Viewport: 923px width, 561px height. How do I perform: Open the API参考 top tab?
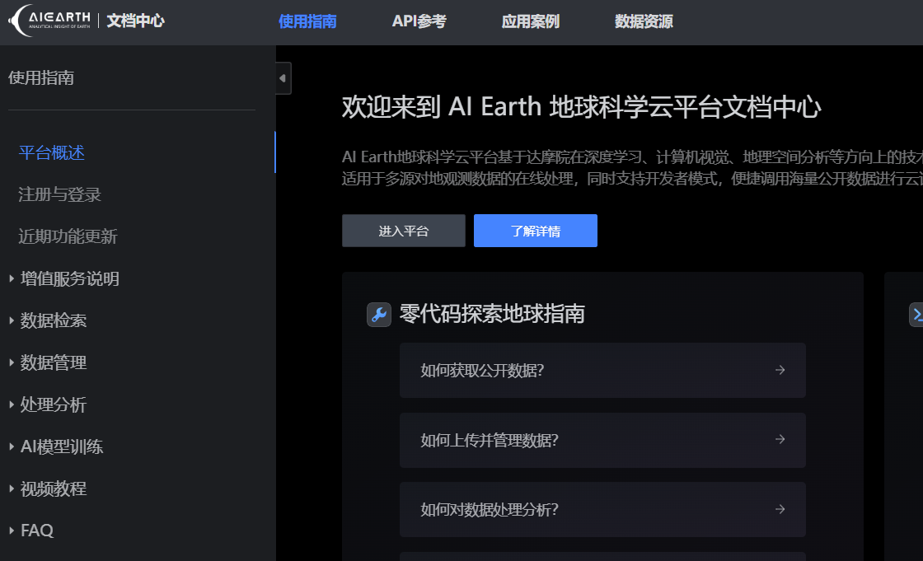419,21
